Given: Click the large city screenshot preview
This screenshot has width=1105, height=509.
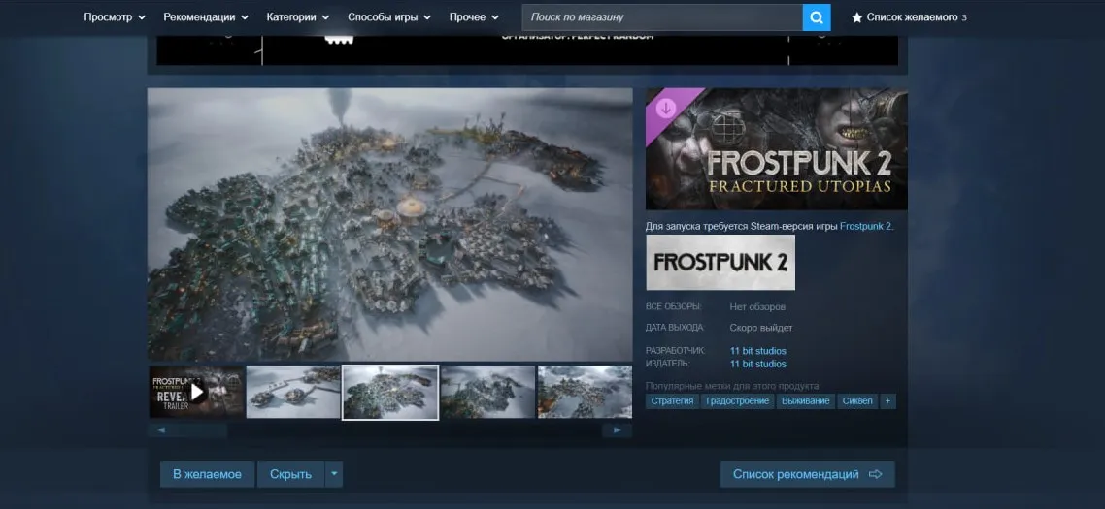Looking at the screenshot, I should pos(389,225).
